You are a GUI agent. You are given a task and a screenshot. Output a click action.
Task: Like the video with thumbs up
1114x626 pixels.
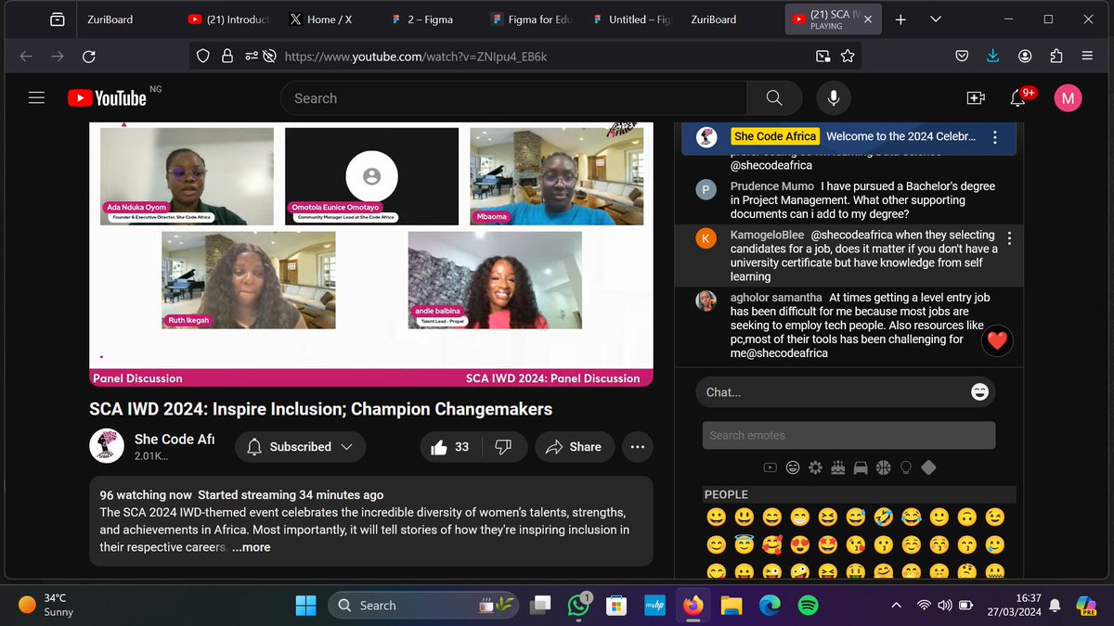(450, 447)
